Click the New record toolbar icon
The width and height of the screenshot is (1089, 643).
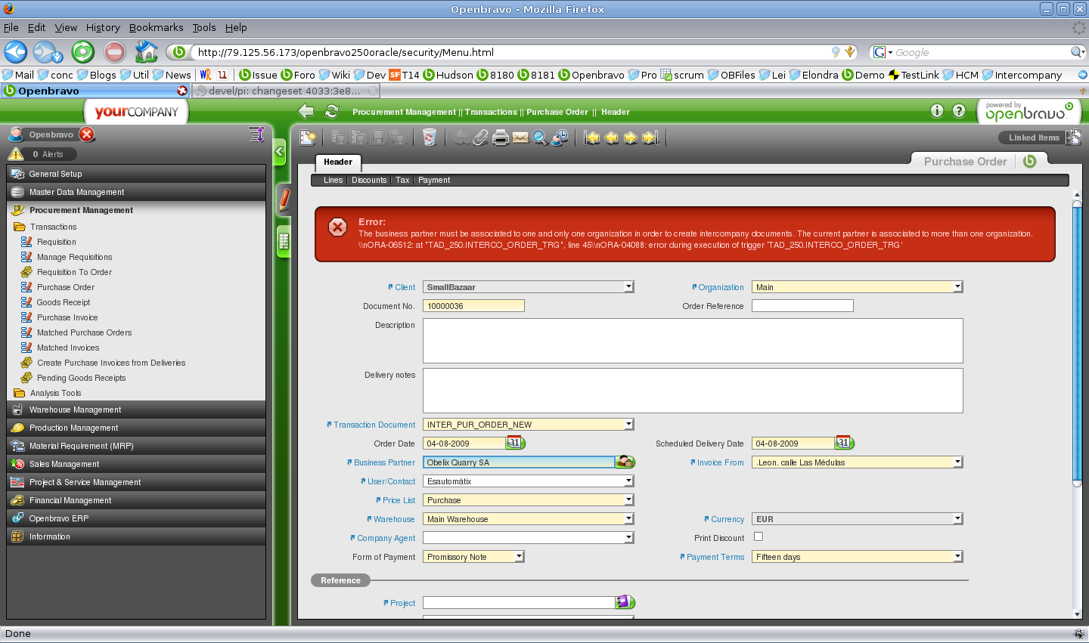click(x=308, y=138)
